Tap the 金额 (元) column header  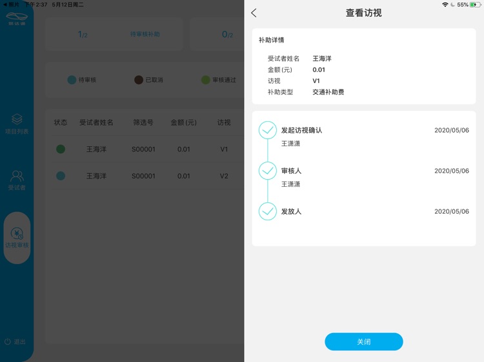pos(184,122)
